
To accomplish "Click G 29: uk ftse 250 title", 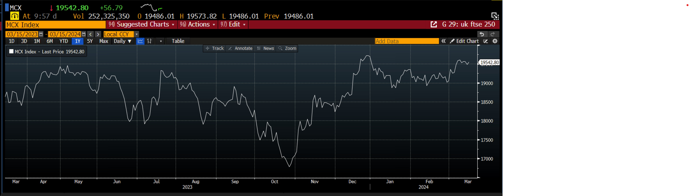I will (x=469, y=24).
